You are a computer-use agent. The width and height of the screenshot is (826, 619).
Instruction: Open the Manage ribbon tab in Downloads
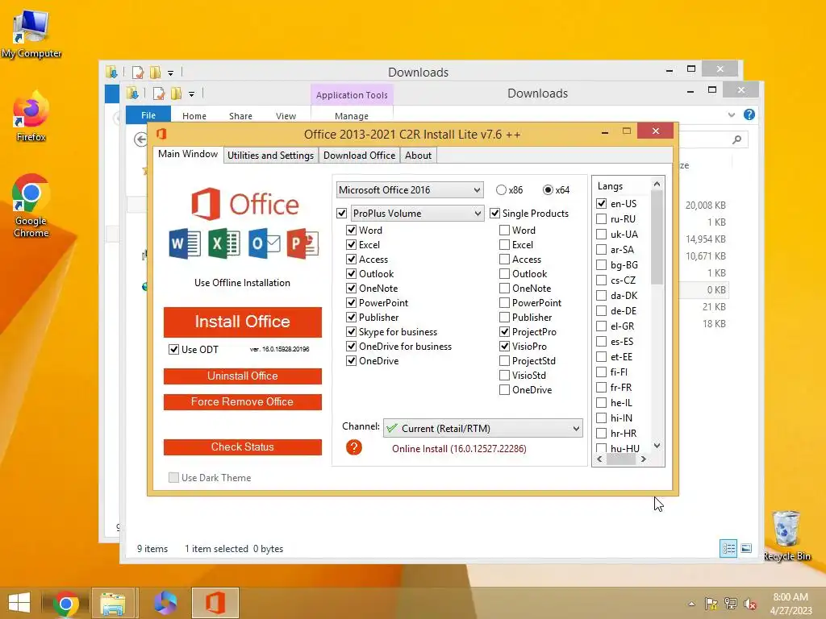pyautogui.click(x=352, y=116)
